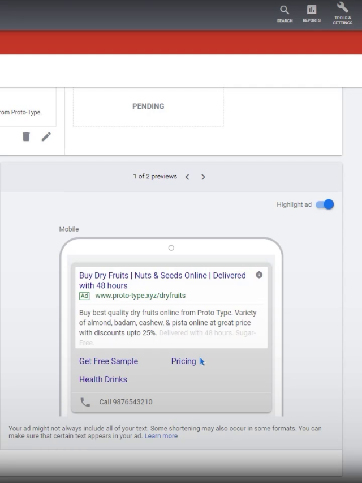This screenshot has height=483, width=362.
Task: Open the Get Free Sample sitelink
Action: [109, 361]
